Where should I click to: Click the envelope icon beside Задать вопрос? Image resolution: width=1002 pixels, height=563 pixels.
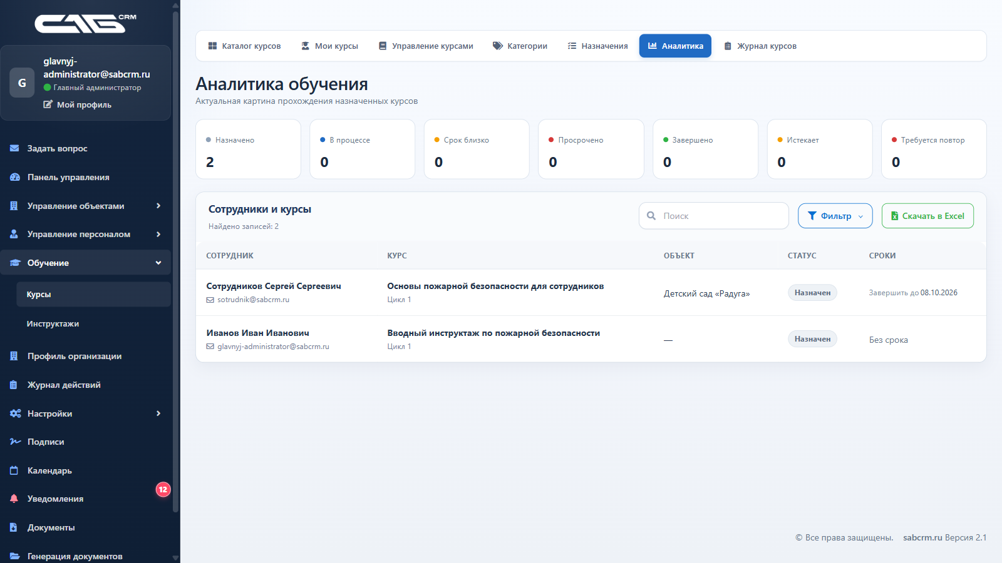[x=14, y=148]
